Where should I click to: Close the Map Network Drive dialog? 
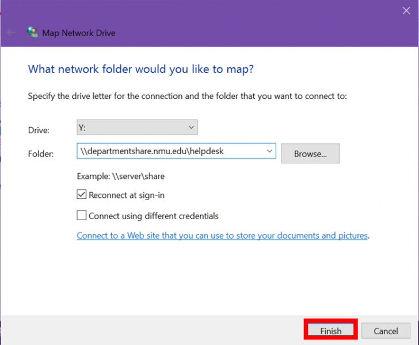pos(406,11)
